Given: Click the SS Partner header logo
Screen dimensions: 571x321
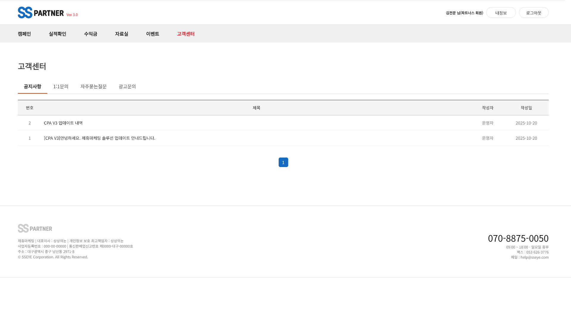Looking at the screenshot, I should (x=41, y=12).
